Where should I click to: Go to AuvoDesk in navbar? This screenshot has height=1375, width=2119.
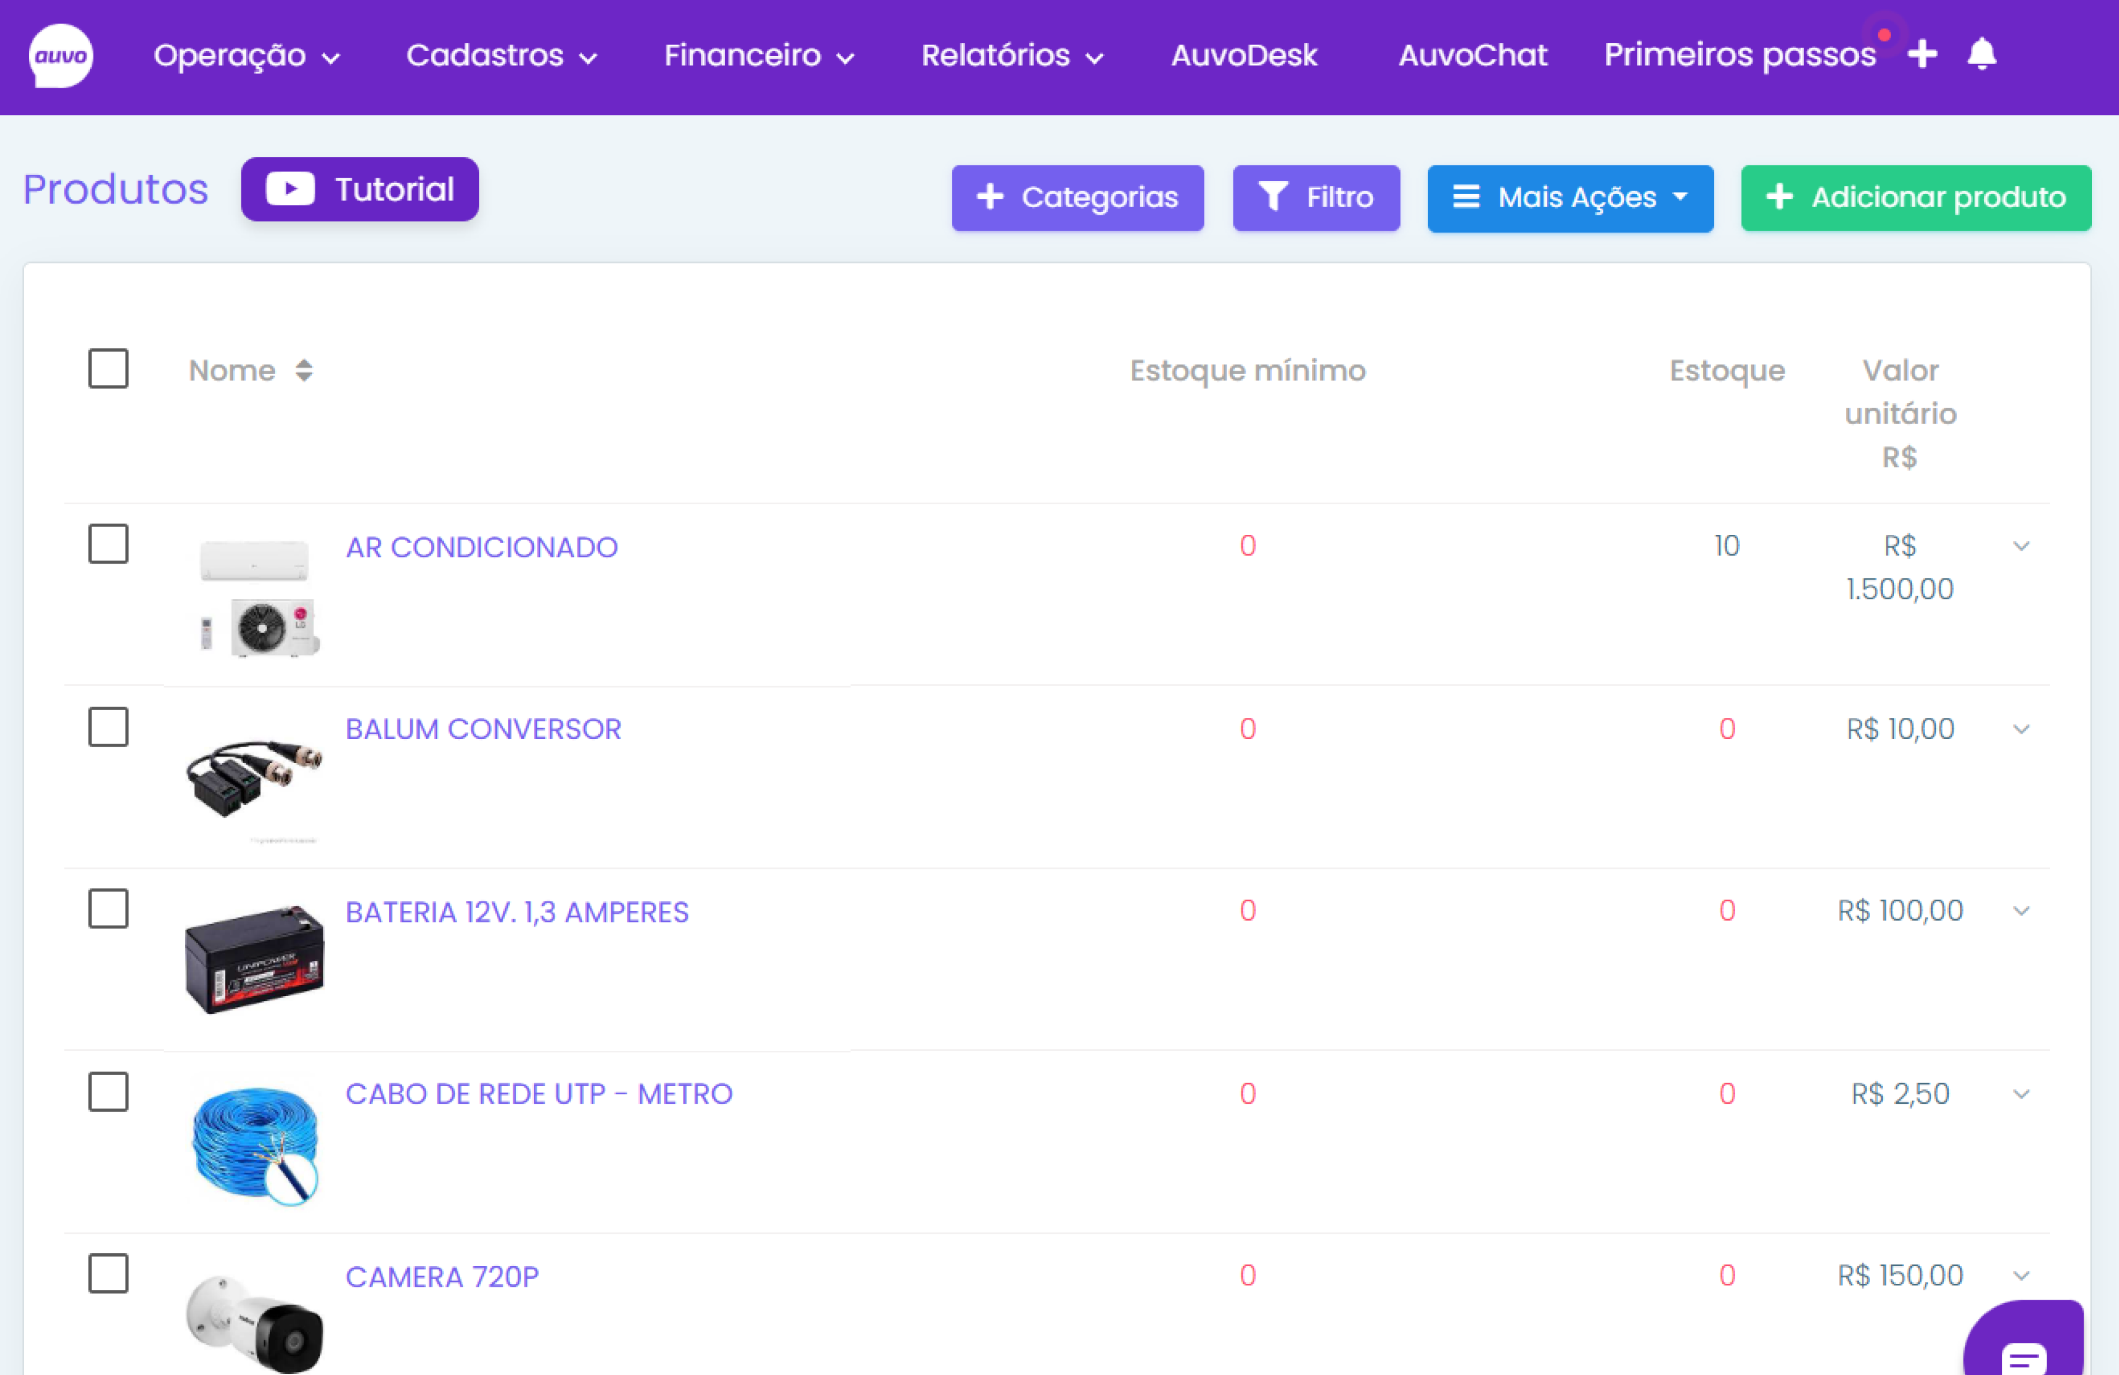[1244, 56]
